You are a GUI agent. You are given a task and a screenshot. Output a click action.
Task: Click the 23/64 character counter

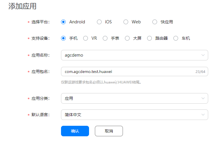point(200,71)
